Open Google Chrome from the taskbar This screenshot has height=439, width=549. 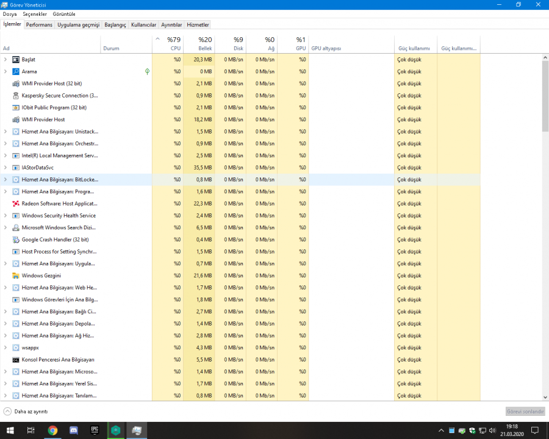53,430
